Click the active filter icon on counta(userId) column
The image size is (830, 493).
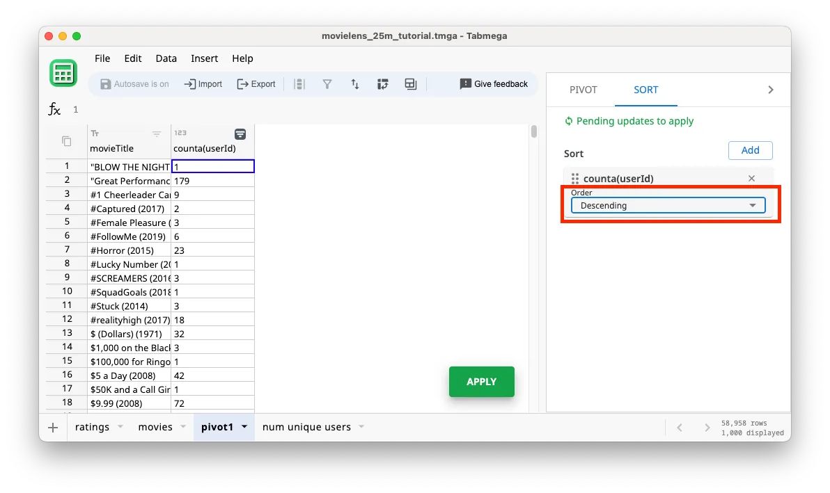pos(240,134)
